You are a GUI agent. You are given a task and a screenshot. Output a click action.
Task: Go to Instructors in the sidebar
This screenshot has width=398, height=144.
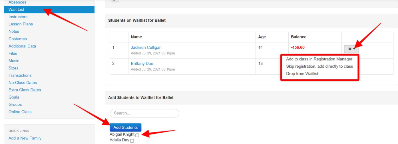(18, 17)
